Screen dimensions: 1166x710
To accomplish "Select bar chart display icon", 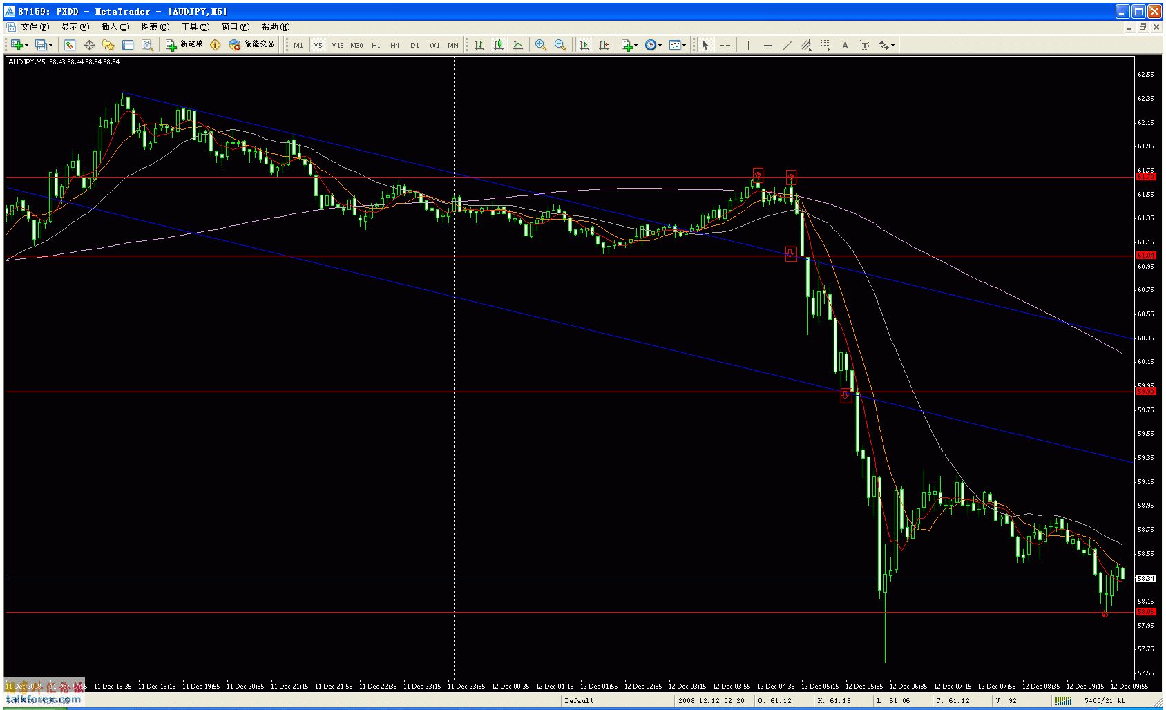I will coord(479,45).
